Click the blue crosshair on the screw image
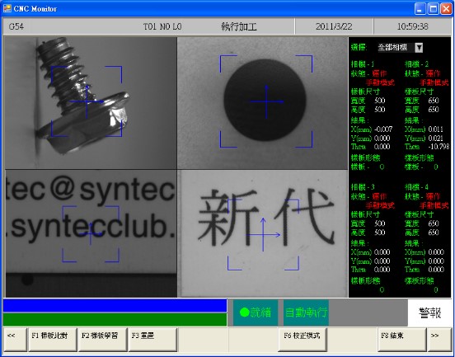 pyautogui.click(x=87, y=101)
